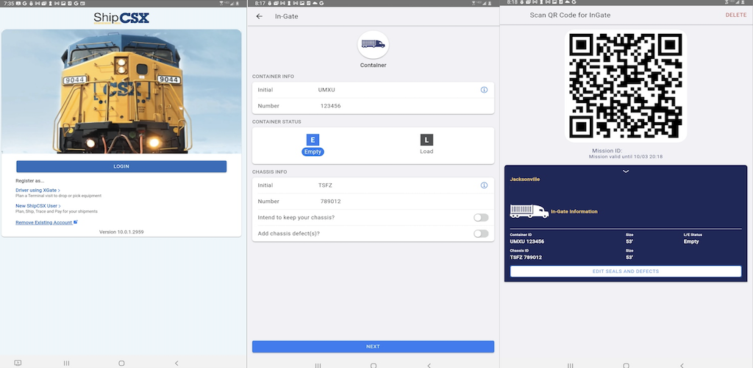This screenshot has width=753, height=368.
Task: Open info icon beside chassis Initial TSFZ
Action: point(484,185)
